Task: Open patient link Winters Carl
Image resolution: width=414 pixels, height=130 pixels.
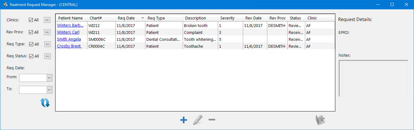Action: point(68,32)
